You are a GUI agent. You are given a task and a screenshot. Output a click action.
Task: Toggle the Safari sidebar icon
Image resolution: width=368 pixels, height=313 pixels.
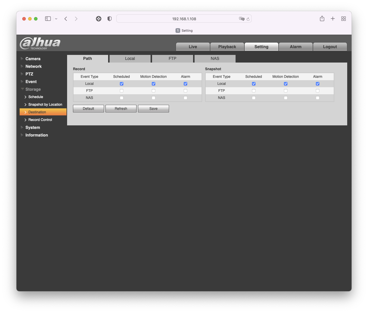pos(48,19)
